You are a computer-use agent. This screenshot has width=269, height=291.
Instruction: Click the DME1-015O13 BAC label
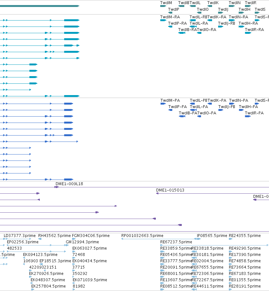pyautogui.click(x=170, y=190)
